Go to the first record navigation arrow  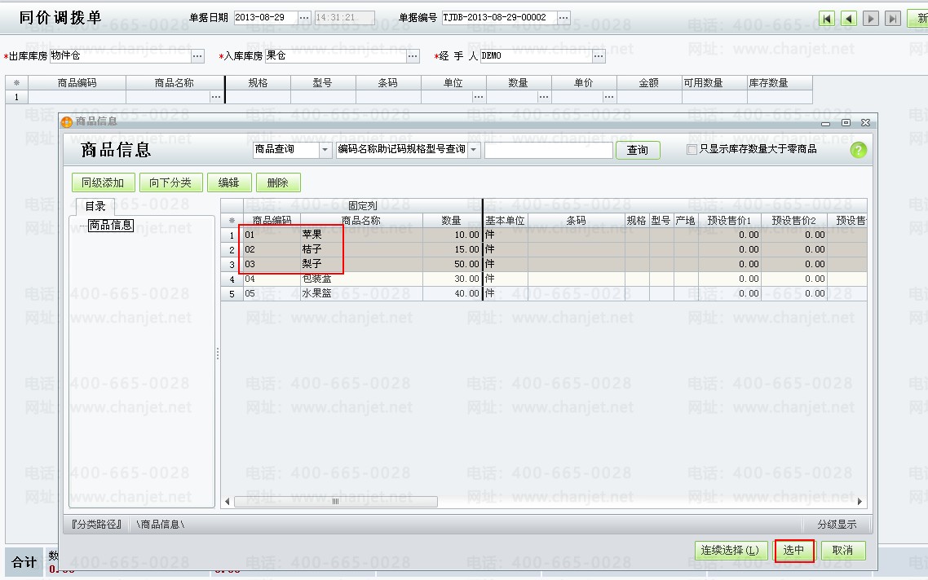(x=827, y=19)
